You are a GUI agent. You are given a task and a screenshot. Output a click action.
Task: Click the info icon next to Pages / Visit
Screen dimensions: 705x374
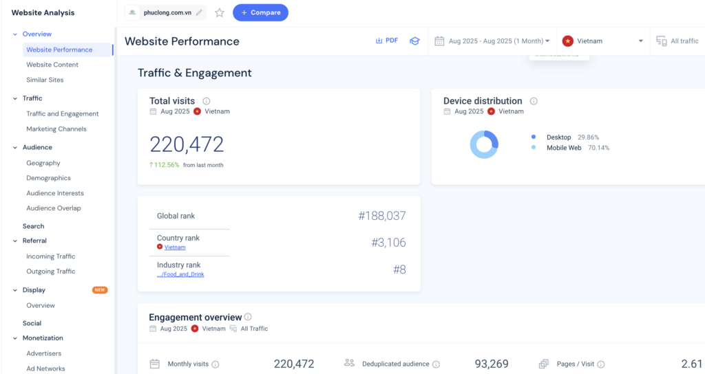pos(601,364)
